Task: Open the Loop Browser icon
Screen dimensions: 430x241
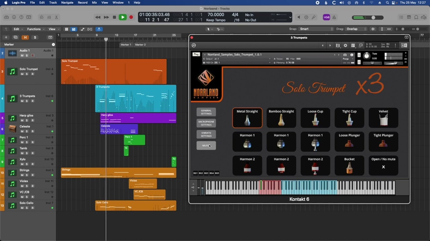Action: pos(416,17)
